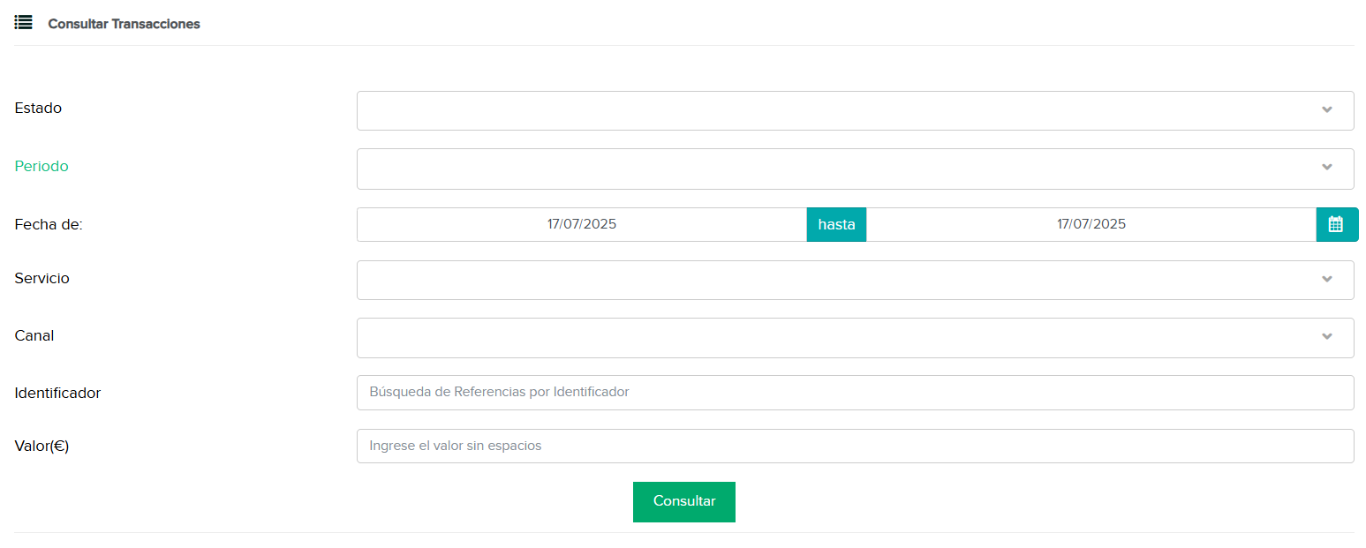The image size is (1366, 548).
Task: Click the chevron arrow in the Periodo field
Action: click(1326, 168)
